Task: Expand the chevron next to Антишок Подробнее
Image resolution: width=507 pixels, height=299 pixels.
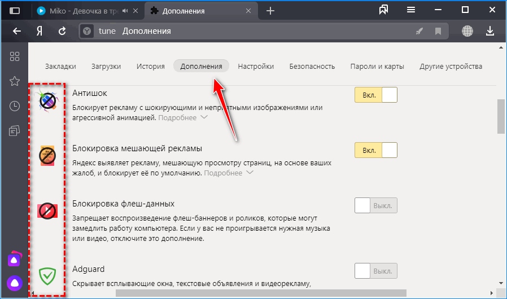Action: point(204,117)
